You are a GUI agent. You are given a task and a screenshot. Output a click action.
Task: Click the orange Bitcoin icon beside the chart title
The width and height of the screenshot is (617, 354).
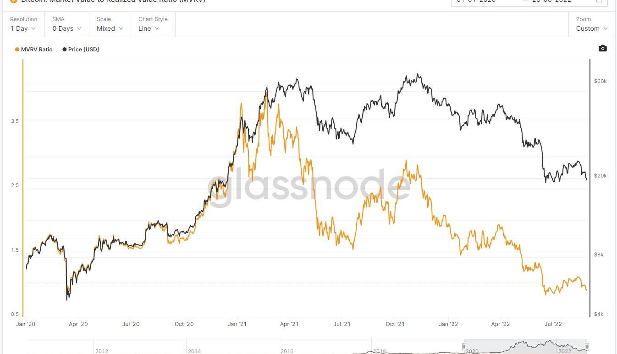(14, 1)
